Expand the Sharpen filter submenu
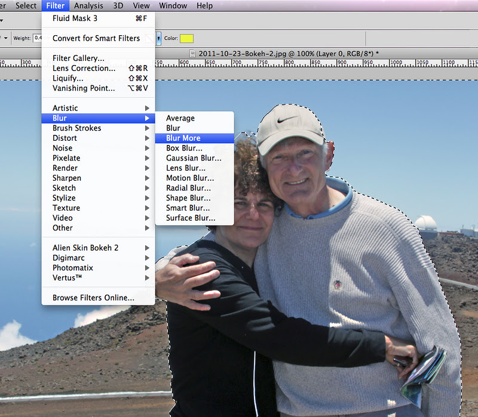The height and width of the screenshot is (417, 478). pos(66,178)
